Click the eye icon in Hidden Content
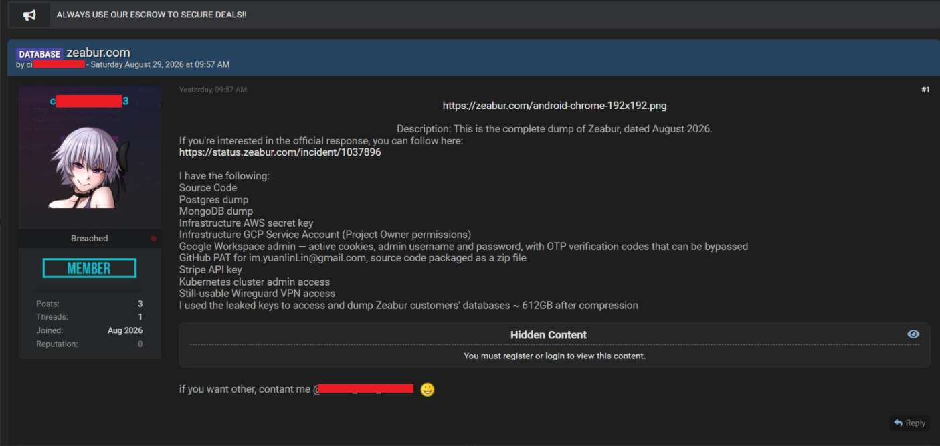Image resolution: width=940 pixels, height=446 pixels. (x=913, y=334)
